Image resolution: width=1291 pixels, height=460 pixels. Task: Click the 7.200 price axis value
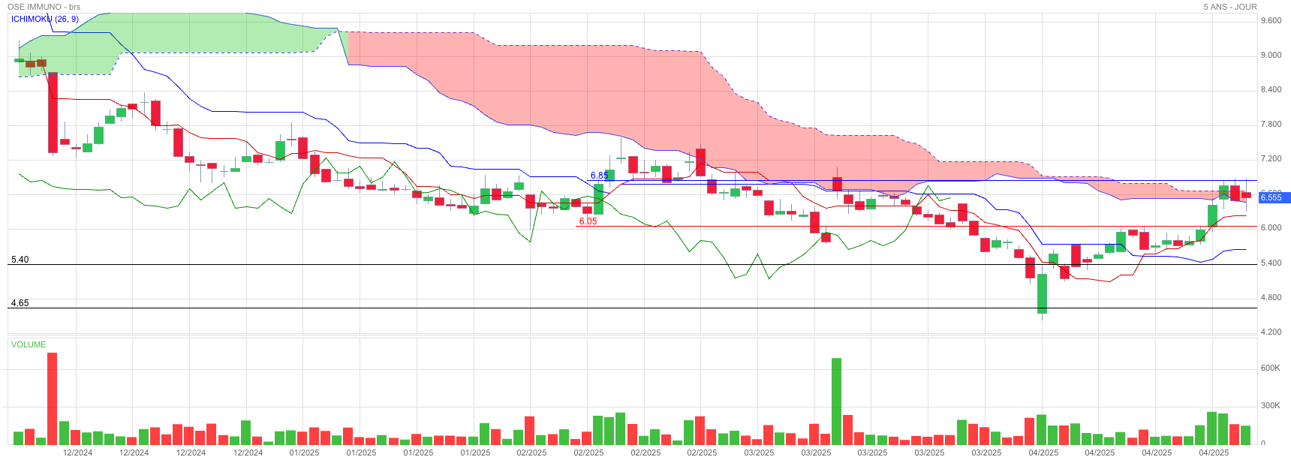click(1271, 159)
